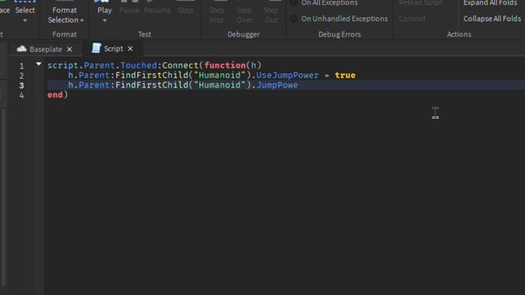Image resolution: width=525 pixels, height=295 pixels.
Task: Click the Select tool label
Action: pos(25,11)
